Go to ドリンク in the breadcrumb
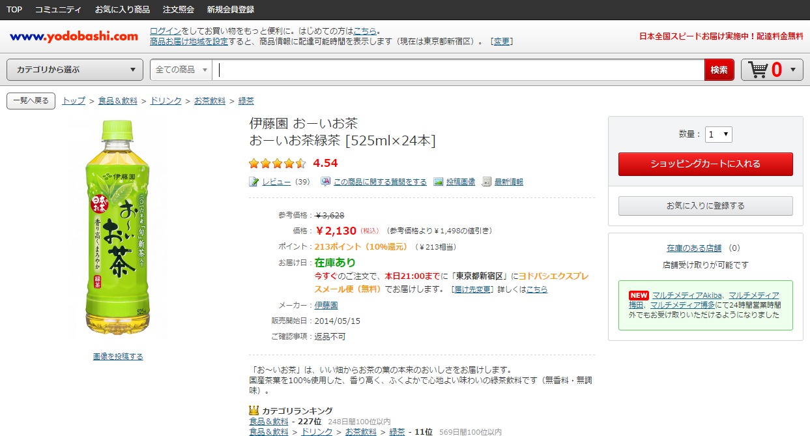This screenshot has height=436, width=810. click(166, 101)
